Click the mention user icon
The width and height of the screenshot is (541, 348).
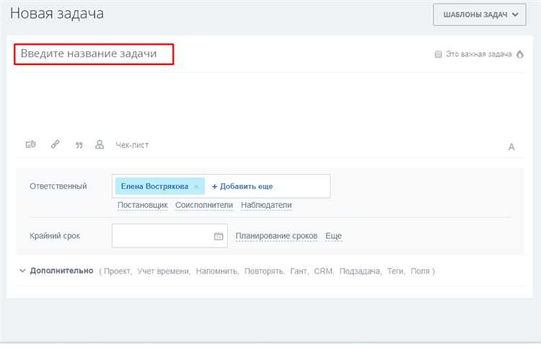point(100,144)
